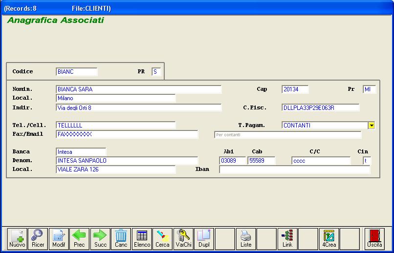Click the Canc trash bin icon
394x253 pixels.
[x=121, y=239]
